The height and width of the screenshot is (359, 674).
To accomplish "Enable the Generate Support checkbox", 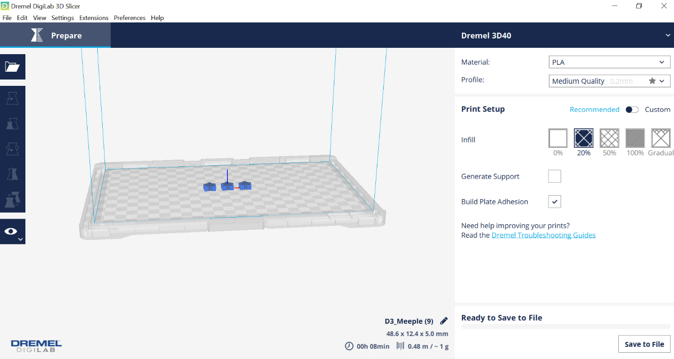I will click(555, 177).
